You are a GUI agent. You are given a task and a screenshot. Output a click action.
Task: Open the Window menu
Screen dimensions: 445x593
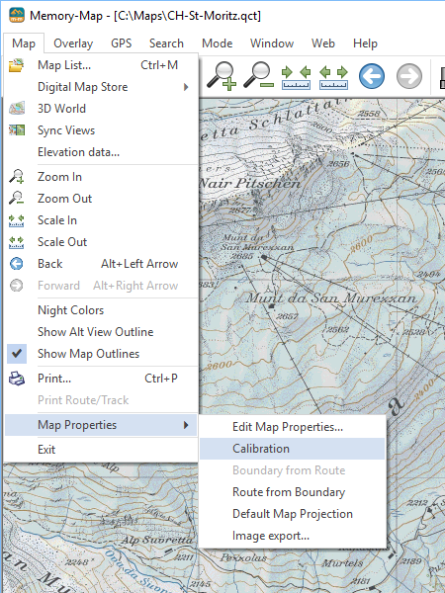pos(272,43)
